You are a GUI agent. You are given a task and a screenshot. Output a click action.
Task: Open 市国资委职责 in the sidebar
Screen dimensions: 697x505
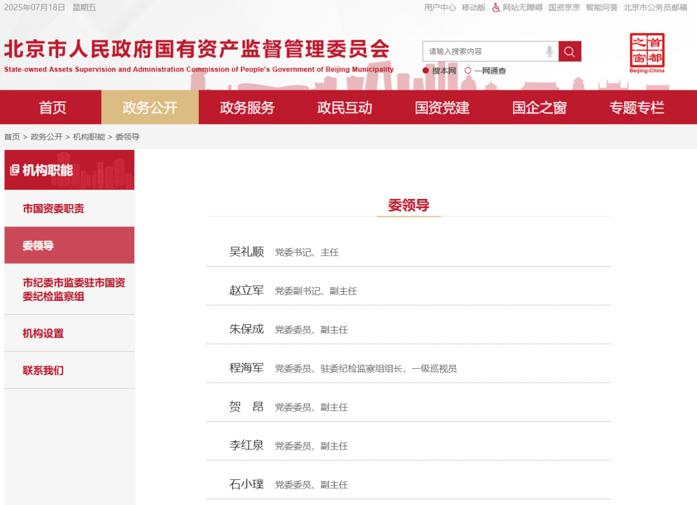pos(69,208)
